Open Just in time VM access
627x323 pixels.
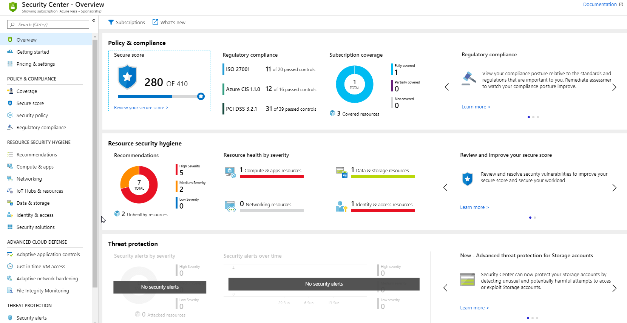pyautogui.click(x=40, y=266)
